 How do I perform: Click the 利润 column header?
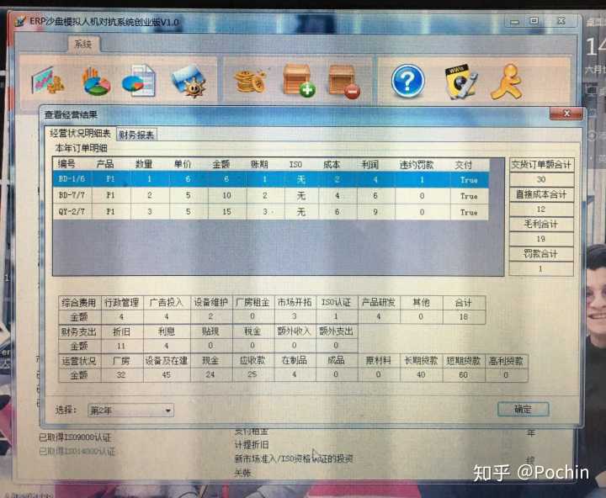pyautogui.click(x=369, y=165)
